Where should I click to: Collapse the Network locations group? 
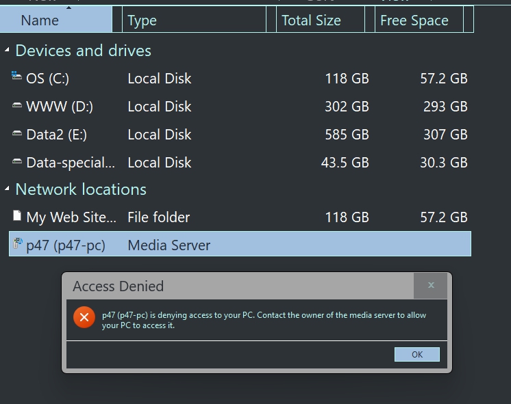click(x=7, y=189)
